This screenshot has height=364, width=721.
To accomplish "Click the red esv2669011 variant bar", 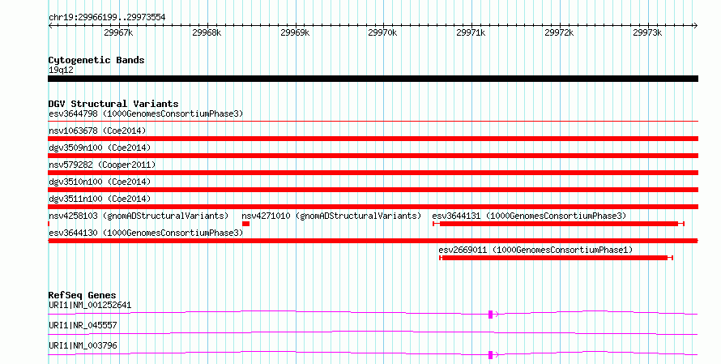I will pos(556,258).
